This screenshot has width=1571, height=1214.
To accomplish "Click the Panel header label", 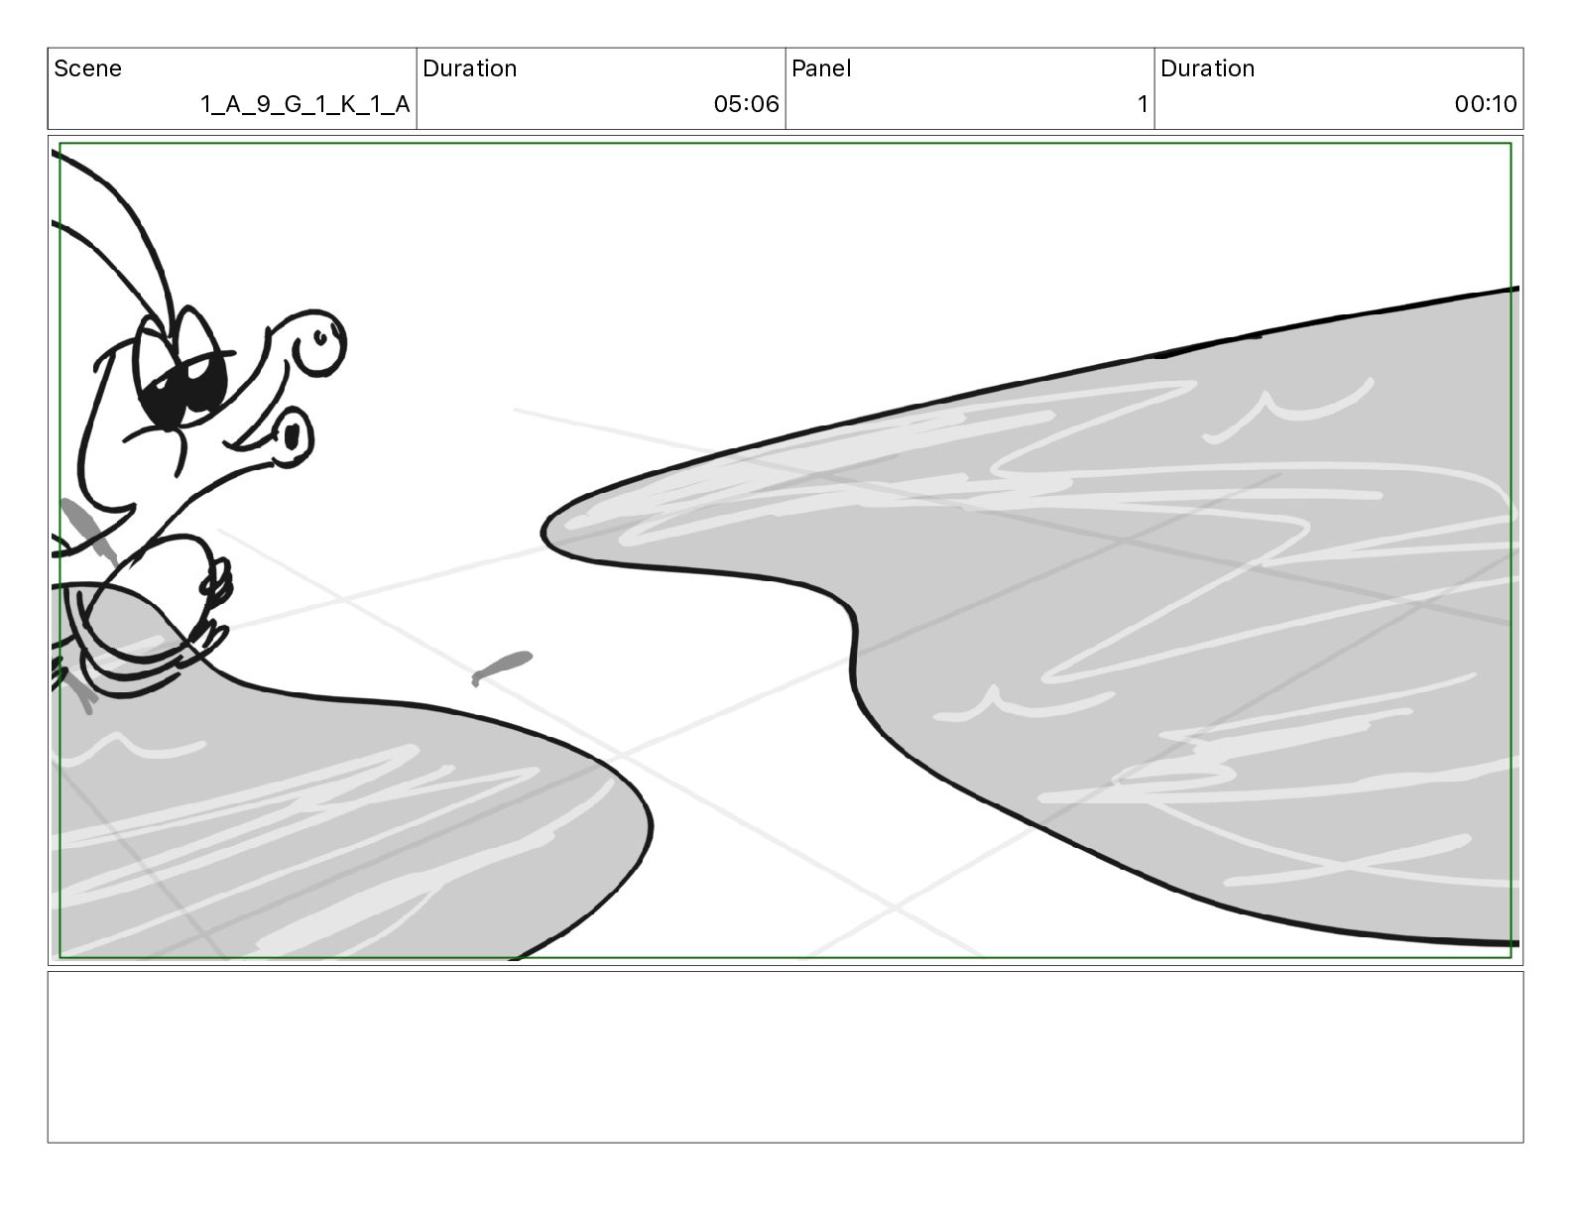I will pos(821,68).
